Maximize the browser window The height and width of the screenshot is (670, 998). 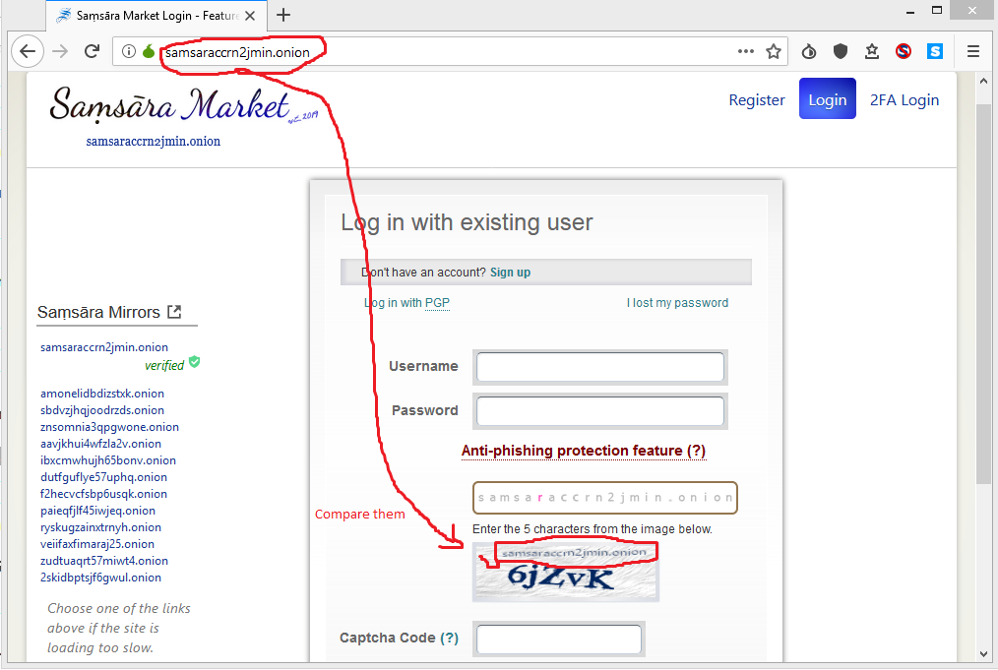937,10
